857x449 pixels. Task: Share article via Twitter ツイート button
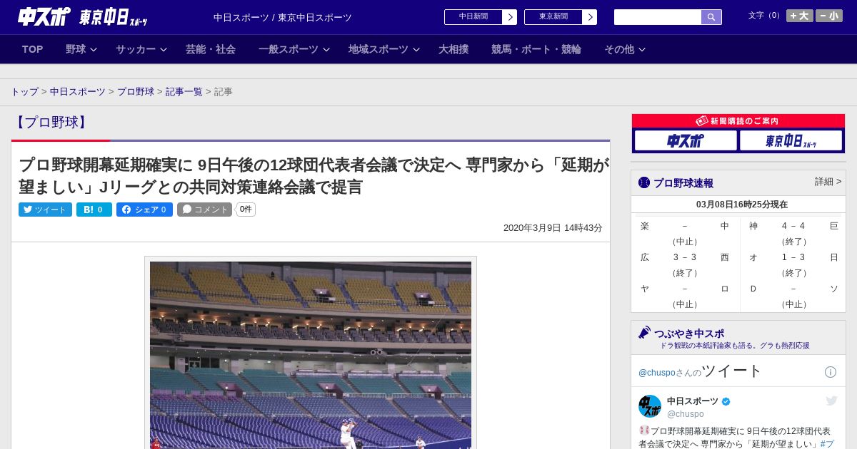[x=45, y=210]
